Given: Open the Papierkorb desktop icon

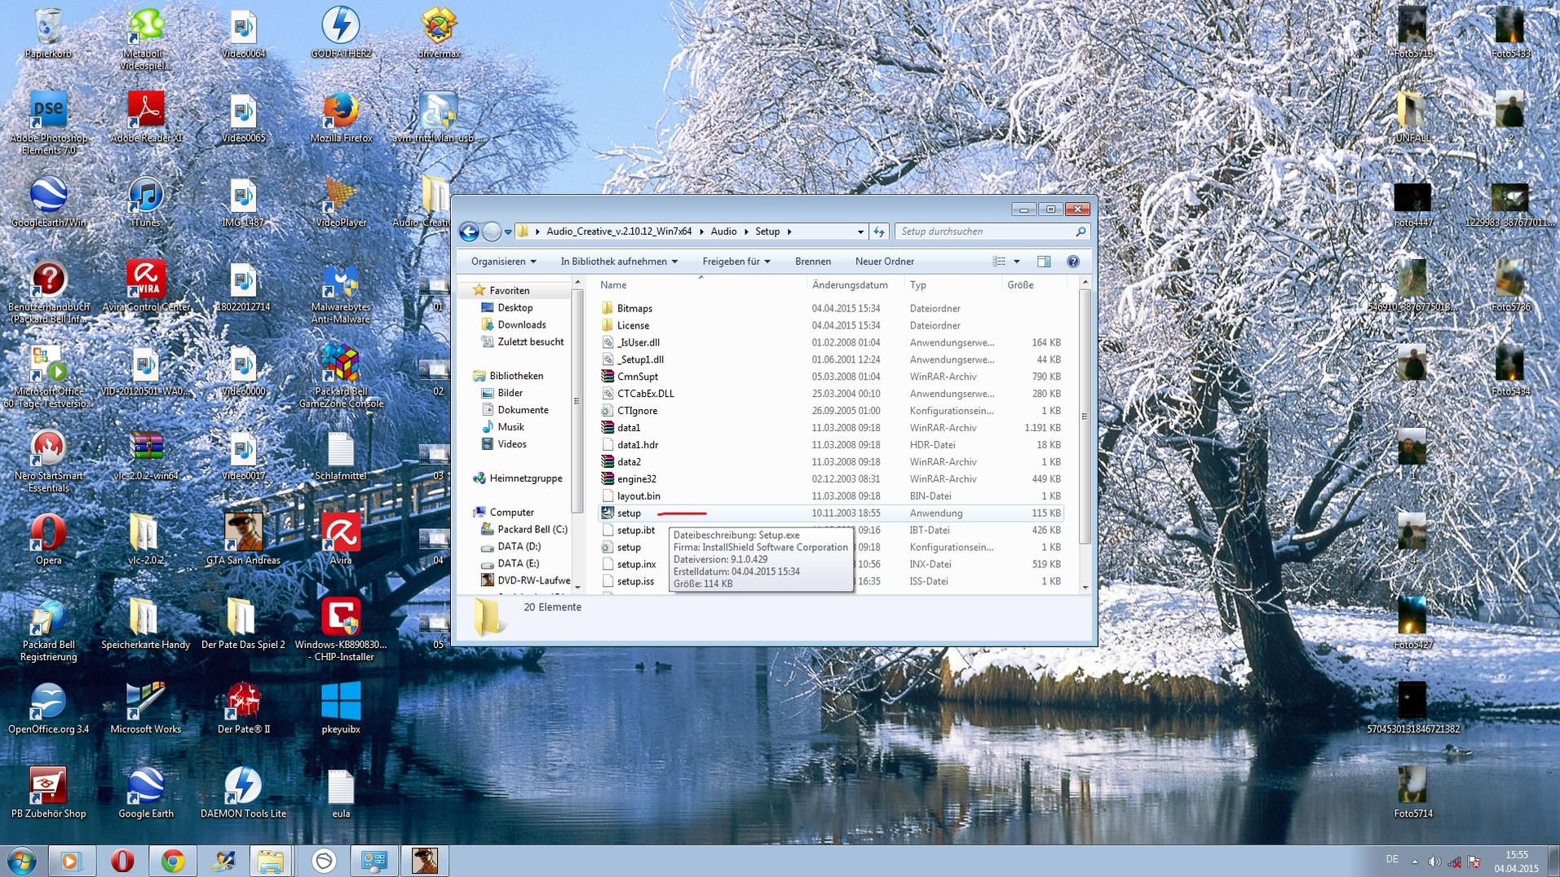Looking at the screenshot, I should tap(48, 33).
